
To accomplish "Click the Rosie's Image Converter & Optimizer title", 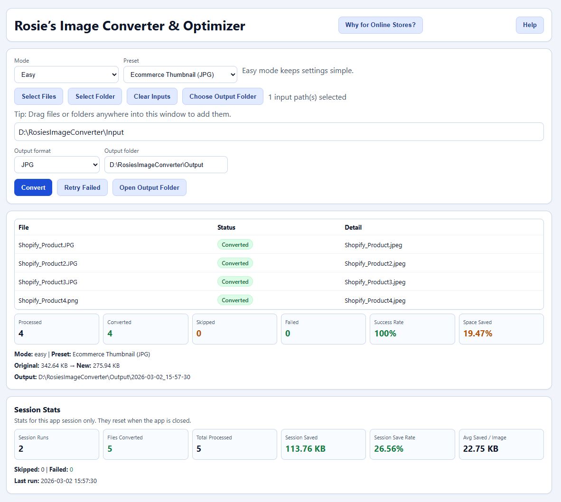I will coord(130,26).
